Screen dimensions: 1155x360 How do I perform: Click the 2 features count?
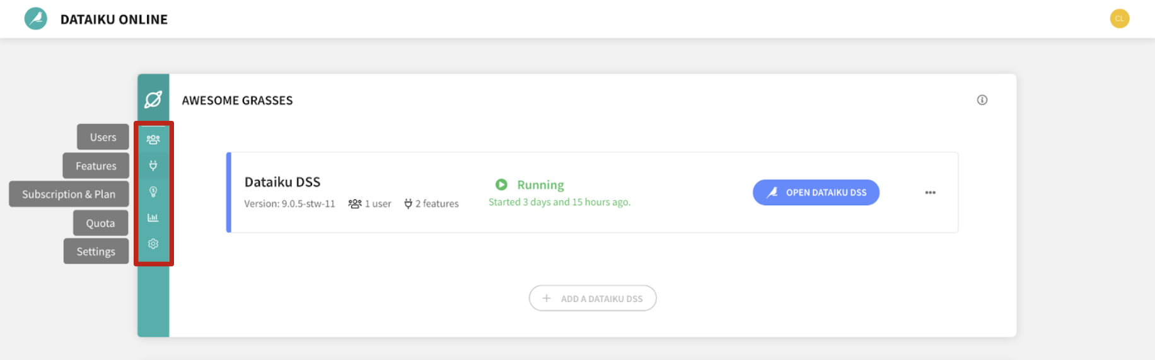coord(432,203)
